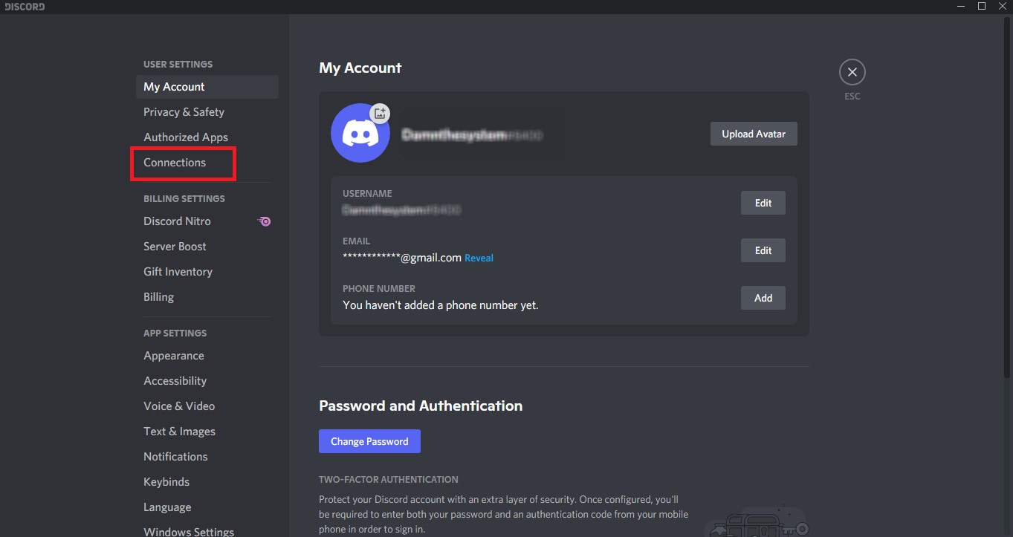Open the Gift Inventory page
Image resolution: width=1013 pixels, height=537 pixels.
pos(178,271)
